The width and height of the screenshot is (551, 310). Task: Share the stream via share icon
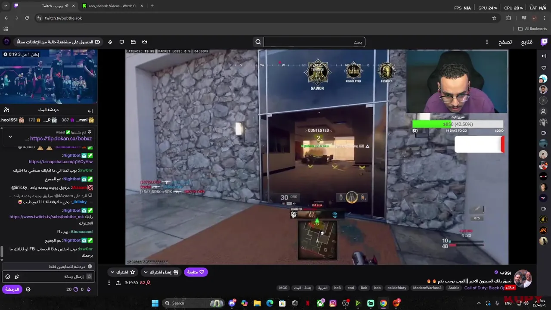[x=118, y=283]
